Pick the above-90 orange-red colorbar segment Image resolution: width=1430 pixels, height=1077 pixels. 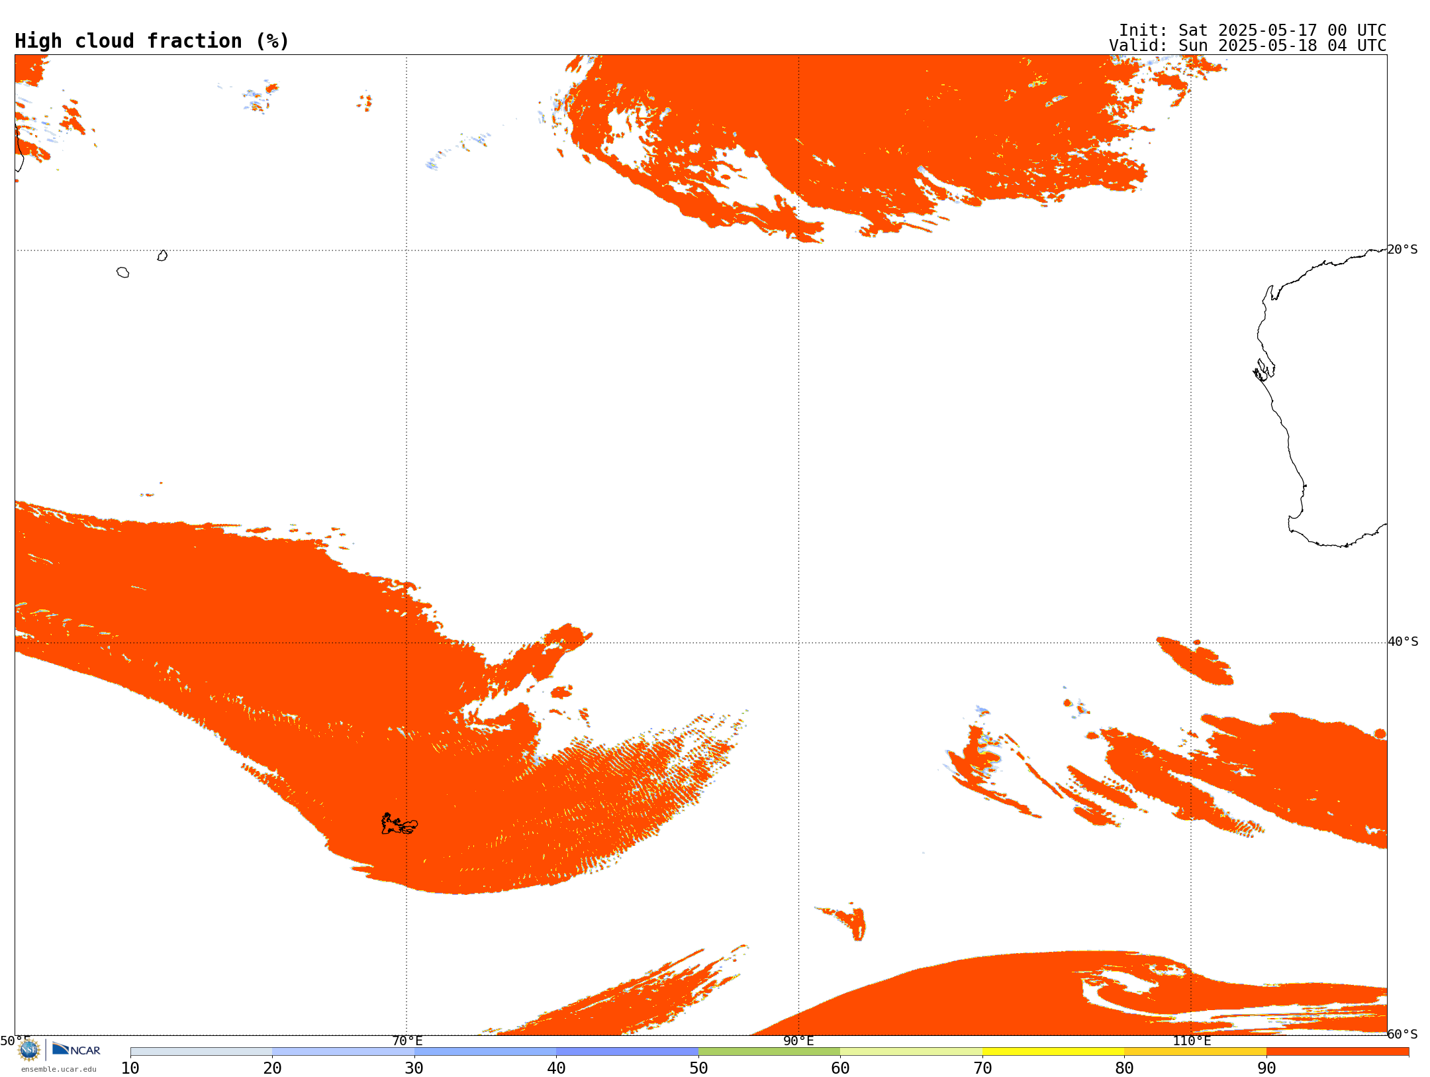pos(1337,1052)
